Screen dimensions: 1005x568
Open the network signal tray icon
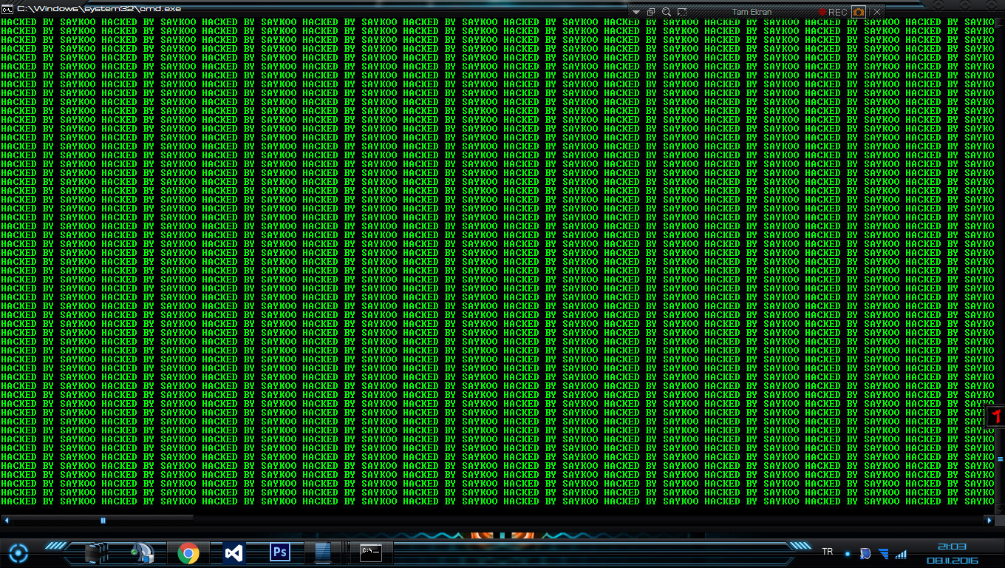(x=901, y=554)
